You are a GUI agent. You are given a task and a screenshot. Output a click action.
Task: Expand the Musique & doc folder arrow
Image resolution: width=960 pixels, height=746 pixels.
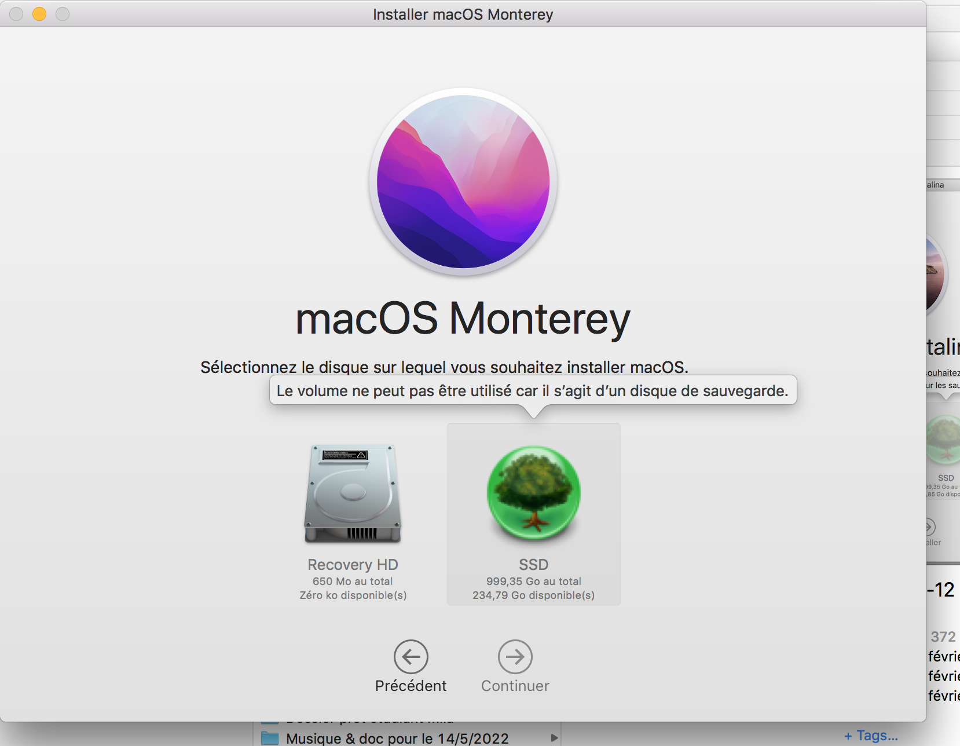point(554,738)
